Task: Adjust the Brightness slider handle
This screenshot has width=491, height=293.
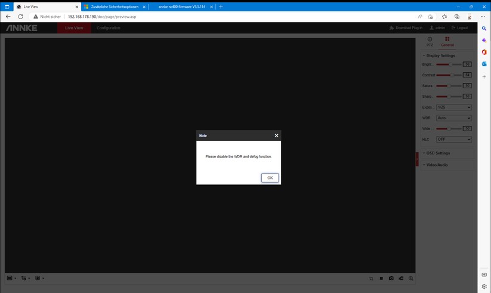Action: (450, 64)
